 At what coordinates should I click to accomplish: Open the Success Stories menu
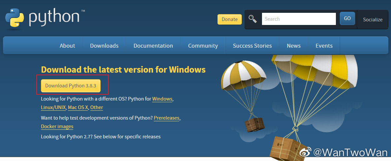252,46
